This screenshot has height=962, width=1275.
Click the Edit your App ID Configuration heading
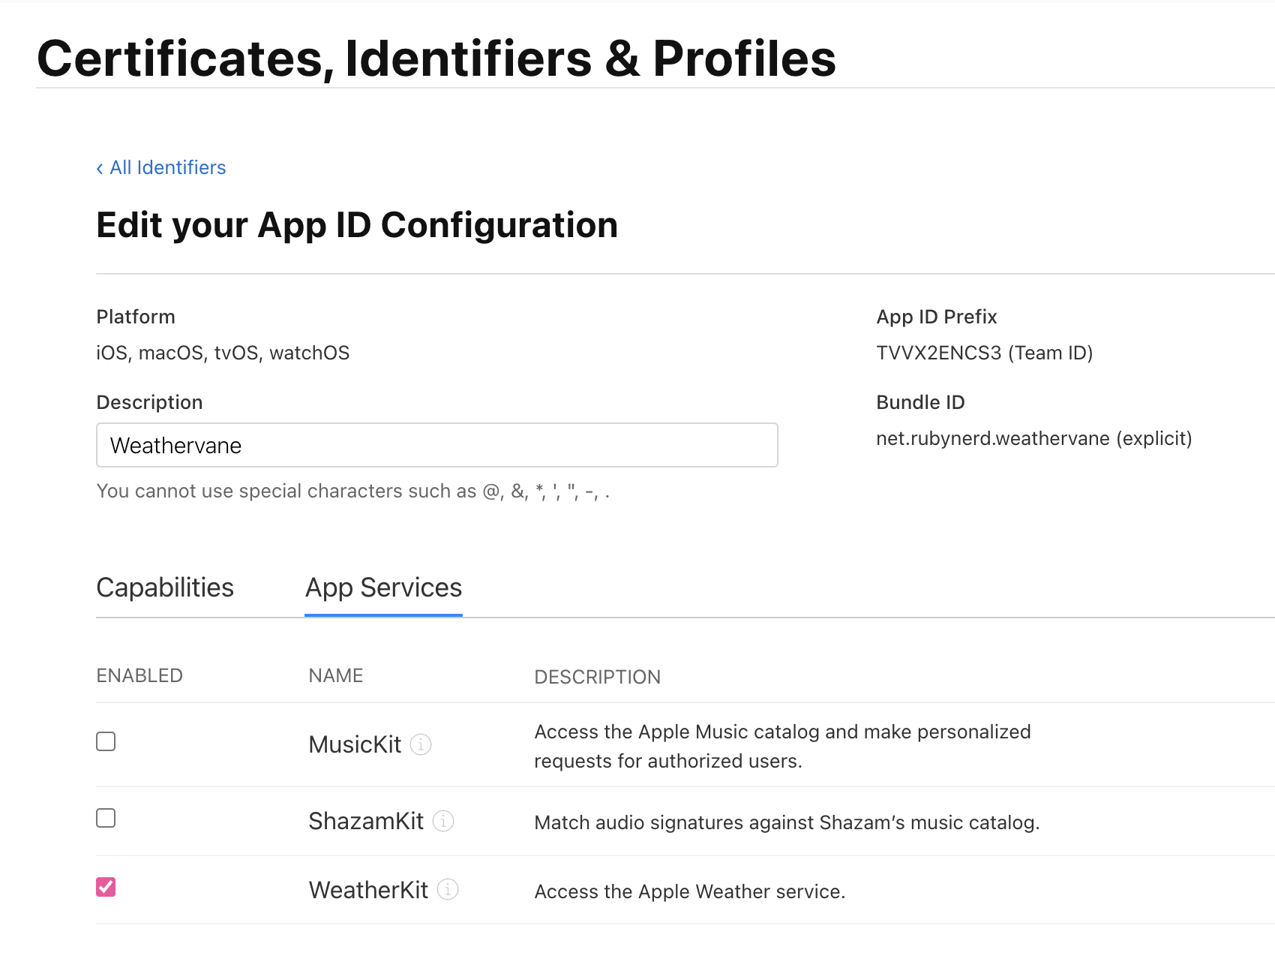[x=357, y=225]
